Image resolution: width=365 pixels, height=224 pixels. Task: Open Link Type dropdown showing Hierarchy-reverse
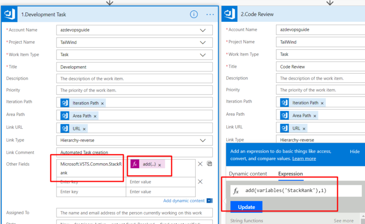point(203,140)
